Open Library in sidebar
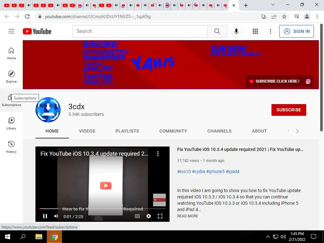This screenshot has width=324, height=243. click(11, 124)
